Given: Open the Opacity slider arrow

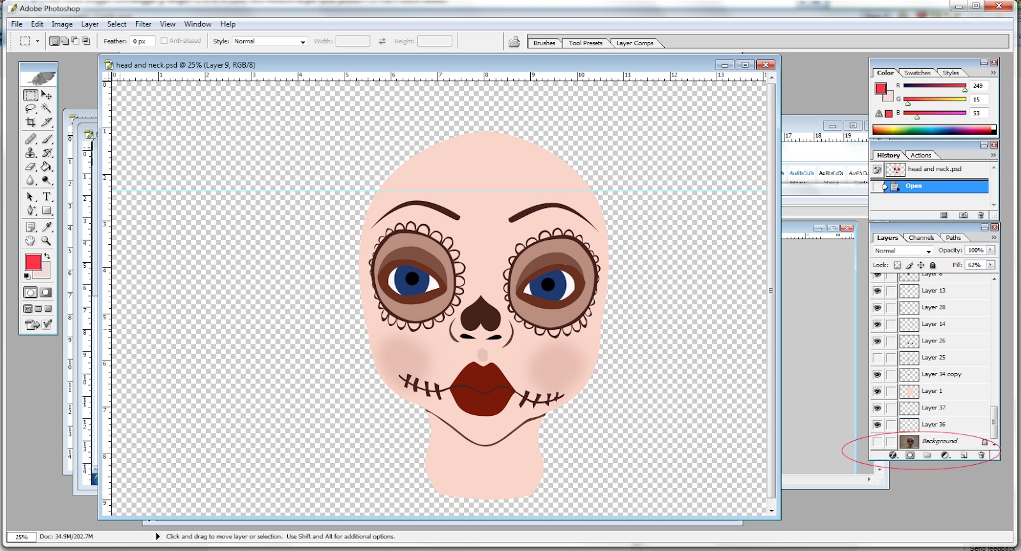Looking at the screenshot, I should coord(991,250).
